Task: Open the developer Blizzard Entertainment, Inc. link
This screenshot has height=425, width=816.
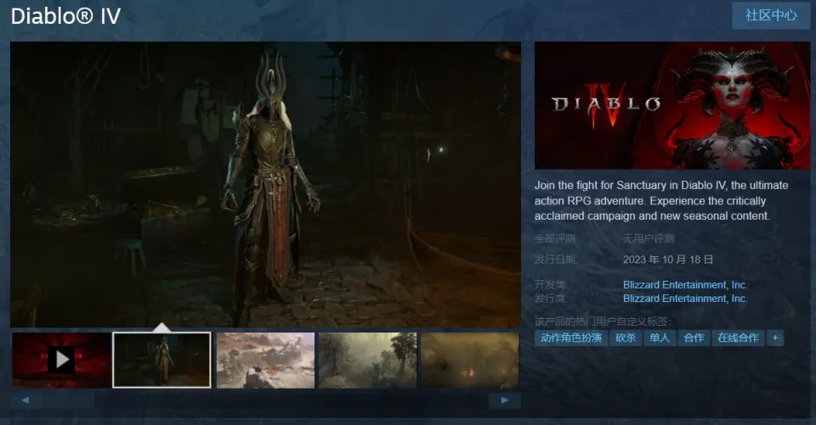Action: (x=685, y=285)
